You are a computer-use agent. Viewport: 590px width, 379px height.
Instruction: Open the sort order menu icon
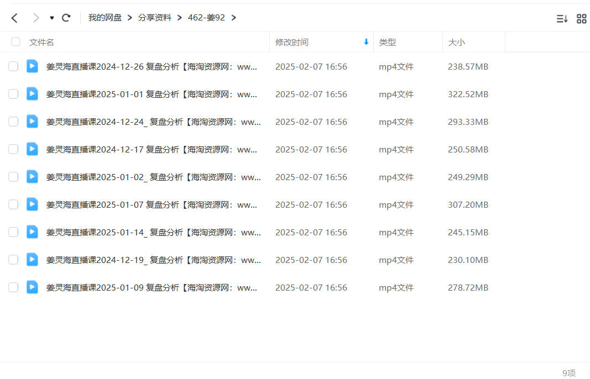tap(562, 18)
